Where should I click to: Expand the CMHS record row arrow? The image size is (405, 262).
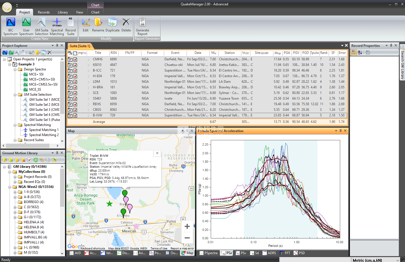89,59
